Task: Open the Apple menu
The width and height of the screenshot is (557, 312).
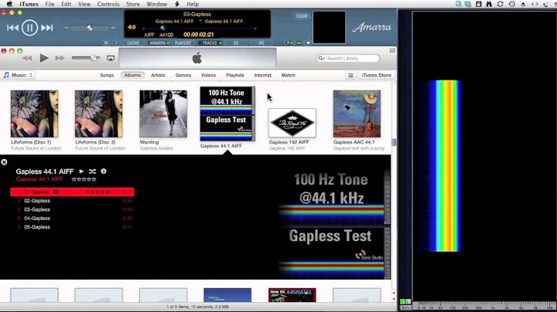Action: (9, 4)
